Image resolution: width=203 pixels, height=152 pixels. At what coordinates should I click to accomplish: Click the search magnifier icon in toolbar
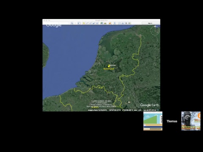pyautogui.click(x=72, y=23)
